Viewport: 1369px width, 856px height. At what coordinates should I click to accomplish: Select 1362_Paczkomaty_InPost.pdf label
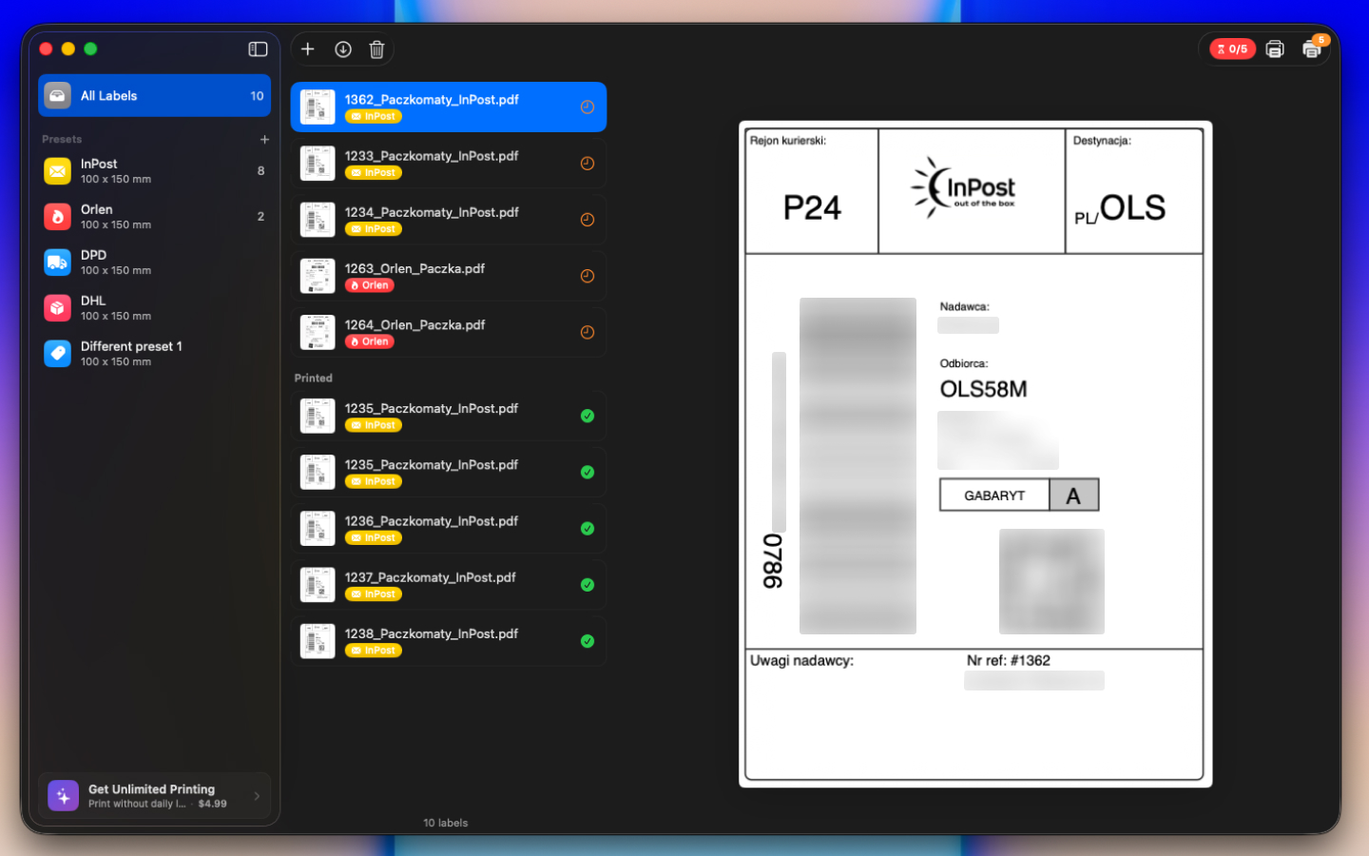click(x=448, y=107)
